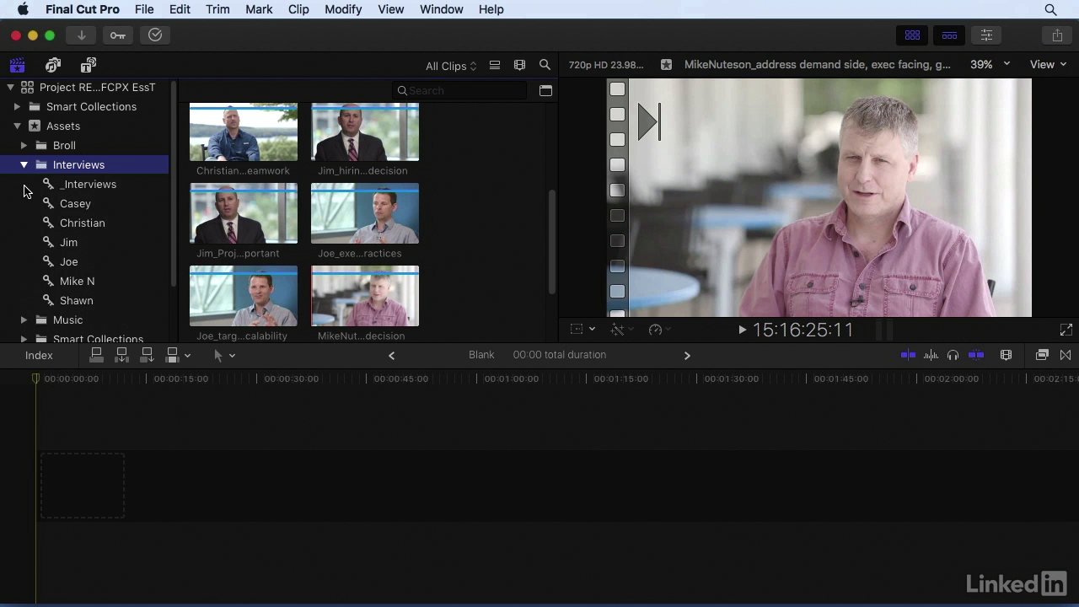This screenshot has width=1079, height=607.
Task: Show the Transitions browser
Action: tap(1066, 355)
